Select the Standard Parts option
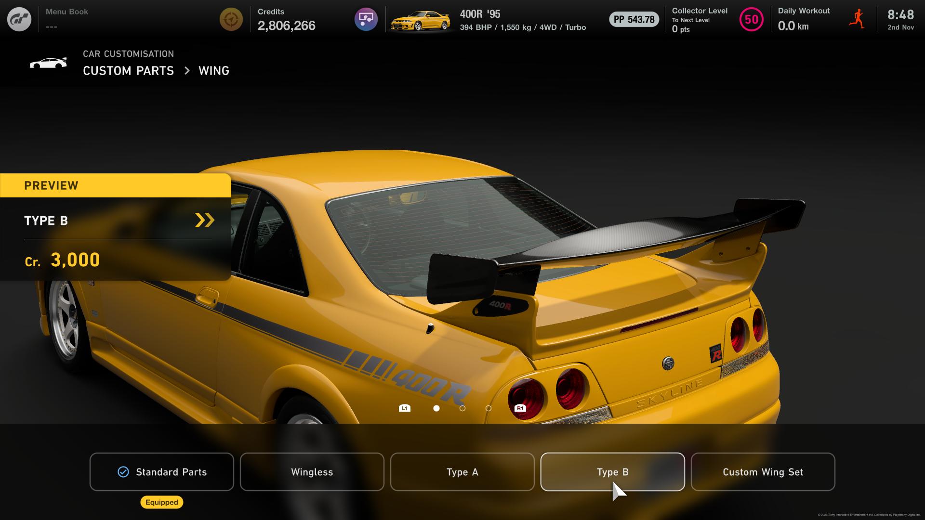Viewport: 925px width, 520px height. (162, 472)
